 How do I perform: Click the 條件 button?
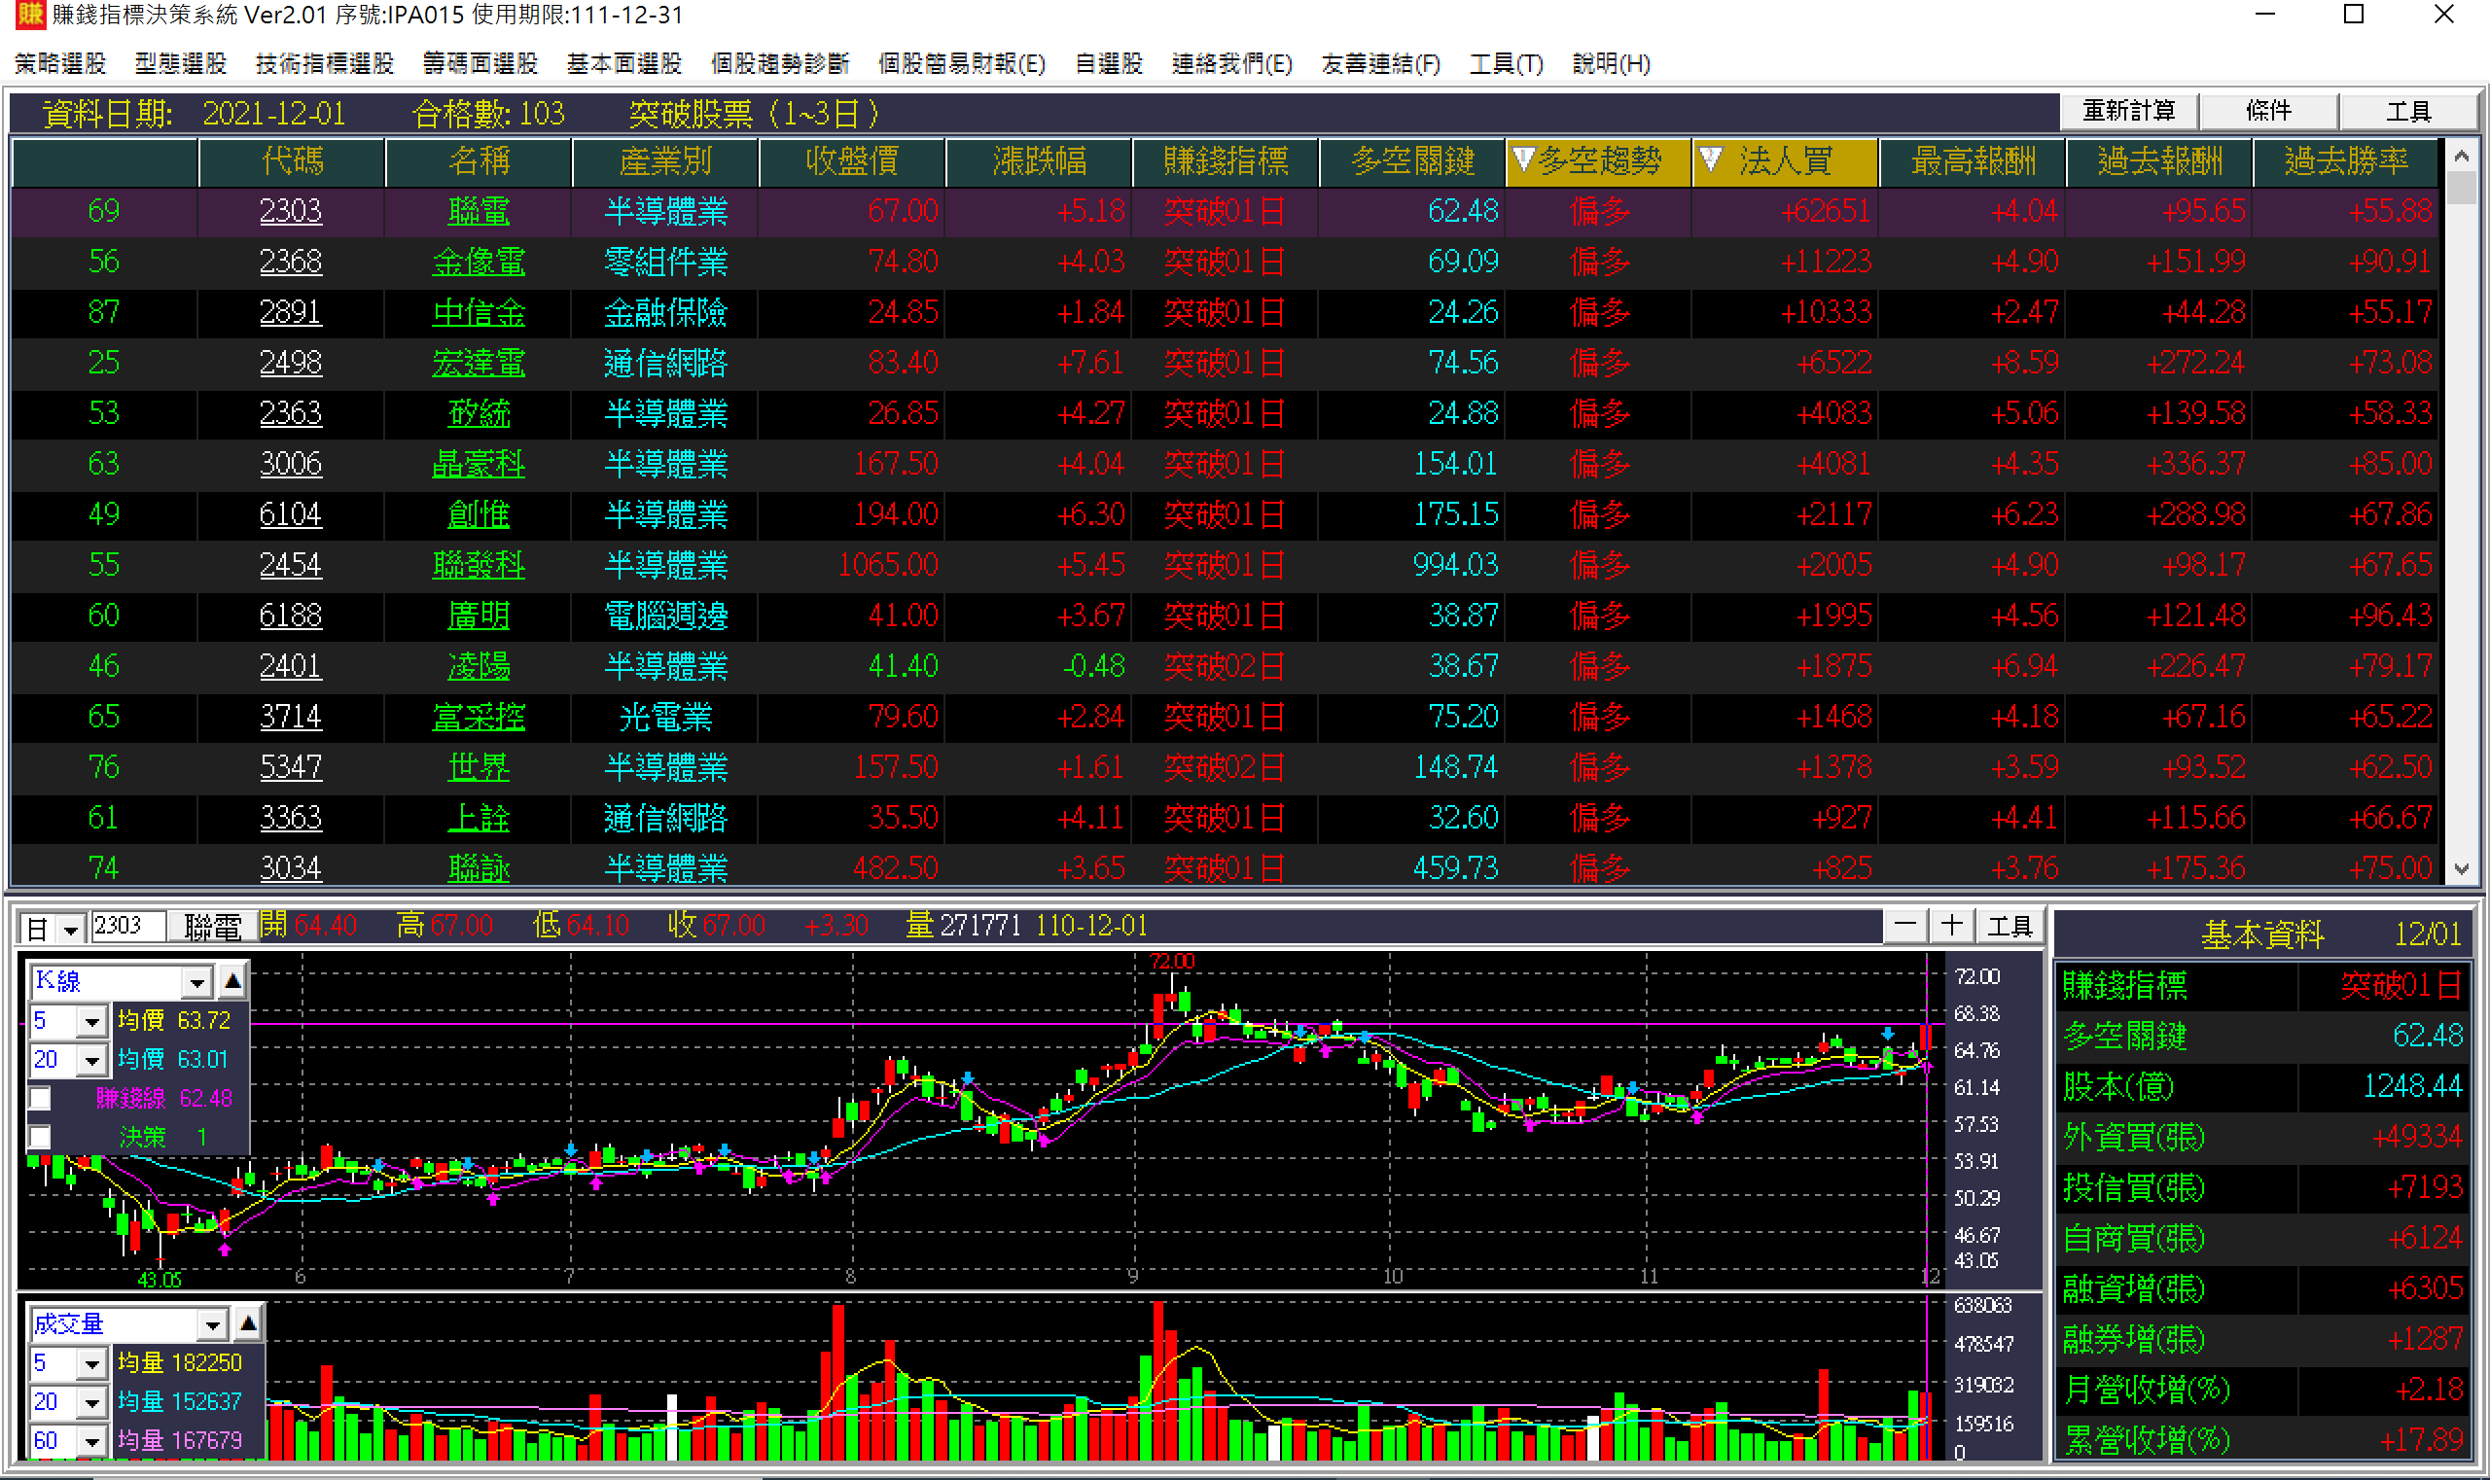tap(2267, 111)
